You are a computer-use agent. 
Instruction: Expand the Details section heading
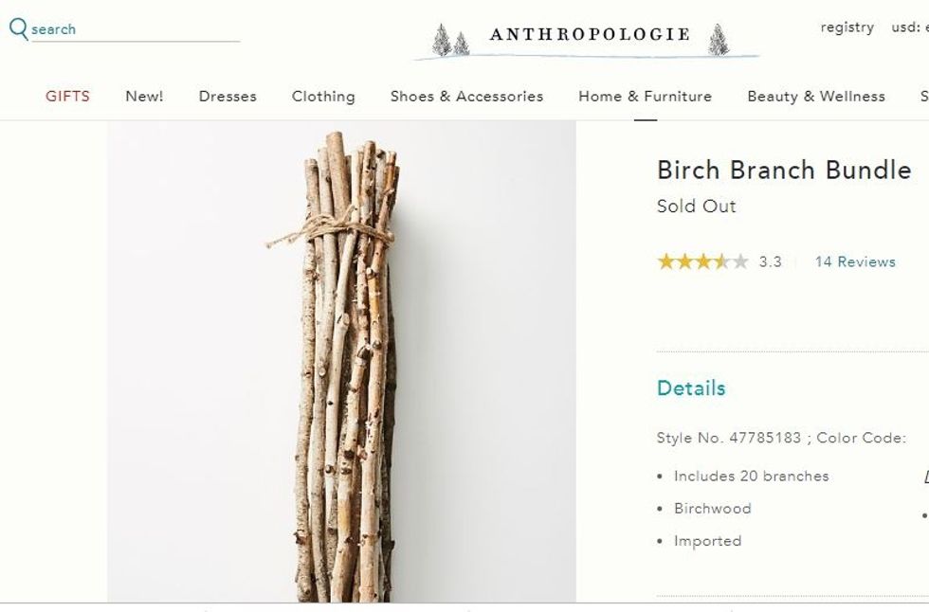coord(690,388)
